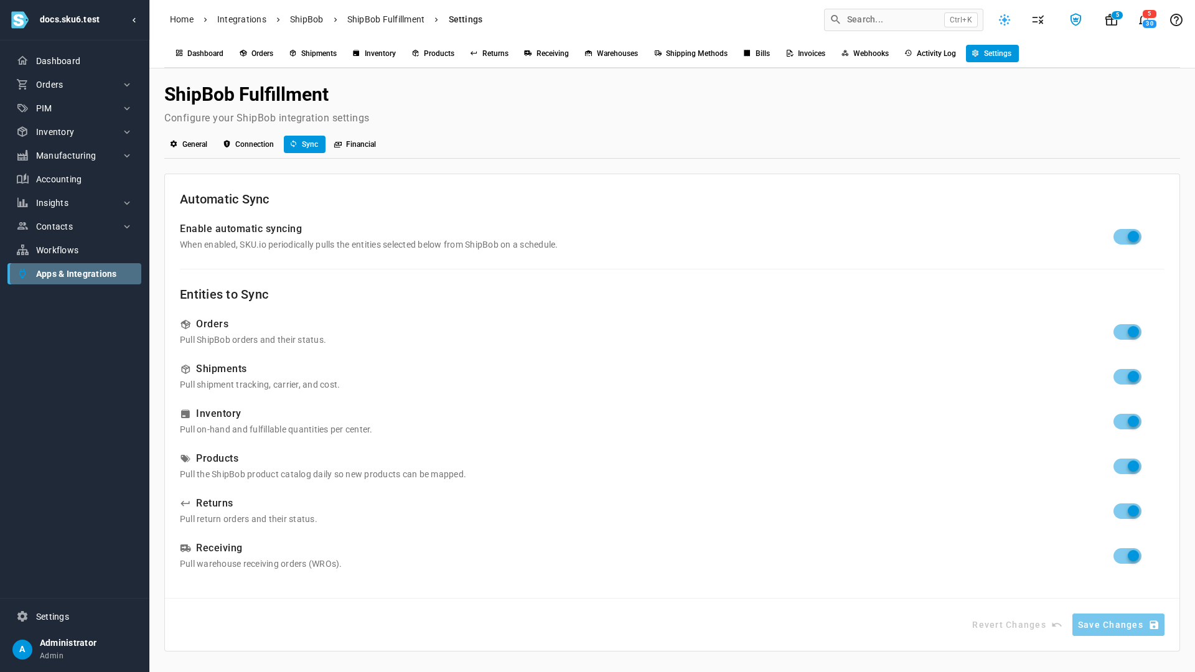Open the Webhooks tab in top navigation

click(865, 54)
